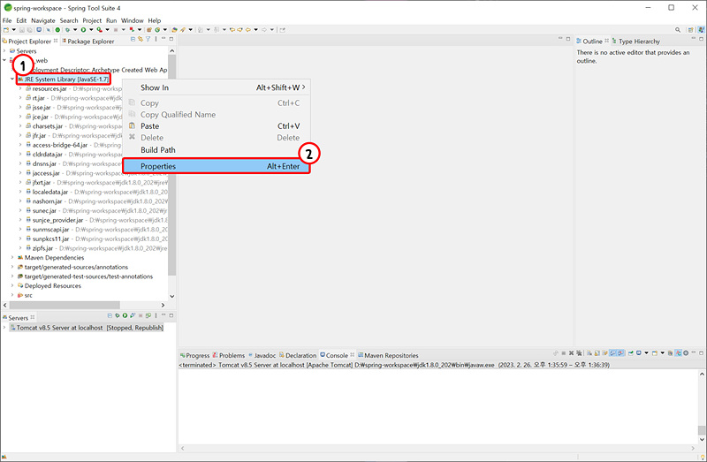This screenshot has height=462, width=707.
Task: Expand the Tomcat v8.5 Server entry
Action: pyautogui.click(x=4, y=328)
